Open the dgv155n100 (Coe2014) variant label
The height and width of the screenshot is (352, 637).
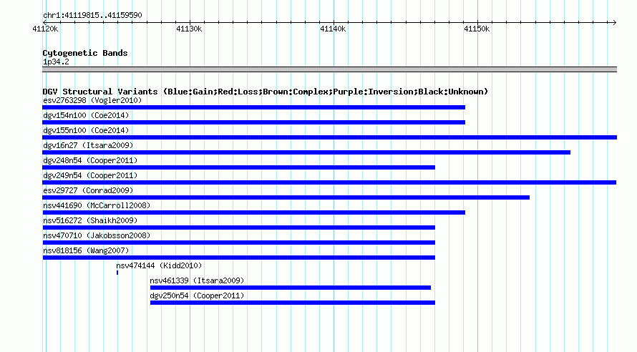pyautogui.click(x=86, y=130)
